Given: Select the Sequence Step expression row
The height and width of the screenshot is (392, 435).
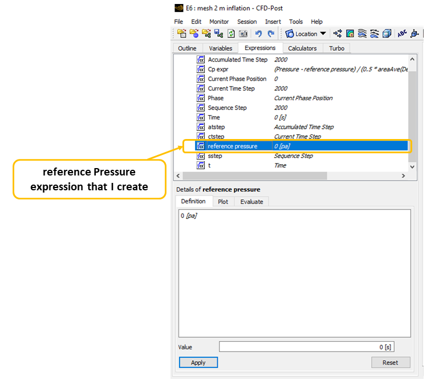Looking at the screenshot, I should click(x=302, y=108).
